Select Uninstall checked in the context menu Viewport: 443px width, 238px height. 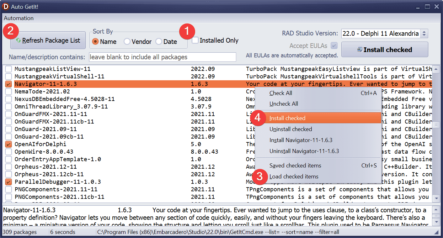coord(318,129)
